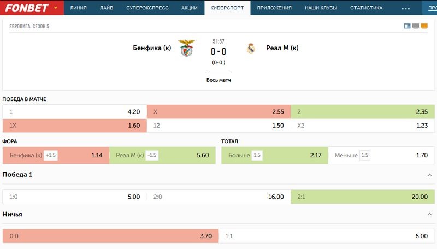Open the three-dots more menu
This screenshot has width=437, height=249.
click(405, 9)
